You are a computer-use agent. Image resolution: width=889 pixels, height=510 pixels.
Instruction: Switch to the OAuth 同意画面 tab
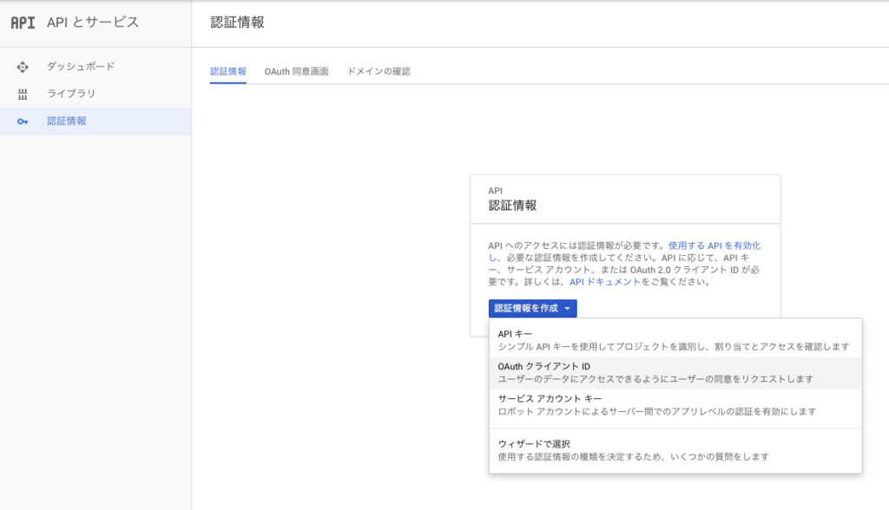pos(297,71)
